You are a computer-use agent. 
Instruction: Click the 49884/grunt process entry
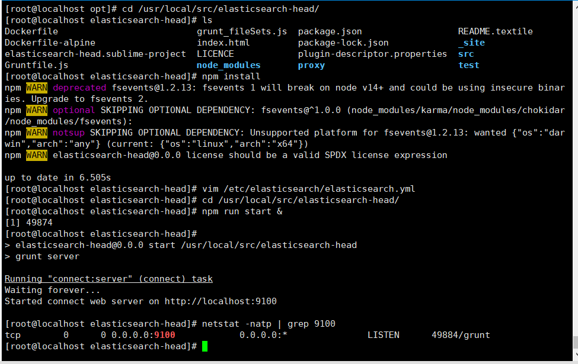pyautogui.click(x=461, y=335)
